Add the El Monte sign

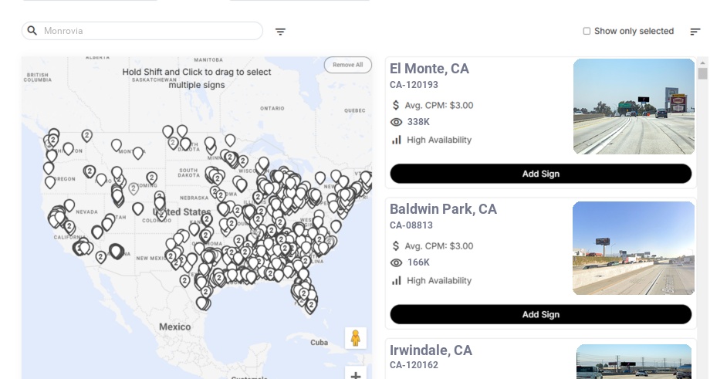tap(540, 174)
